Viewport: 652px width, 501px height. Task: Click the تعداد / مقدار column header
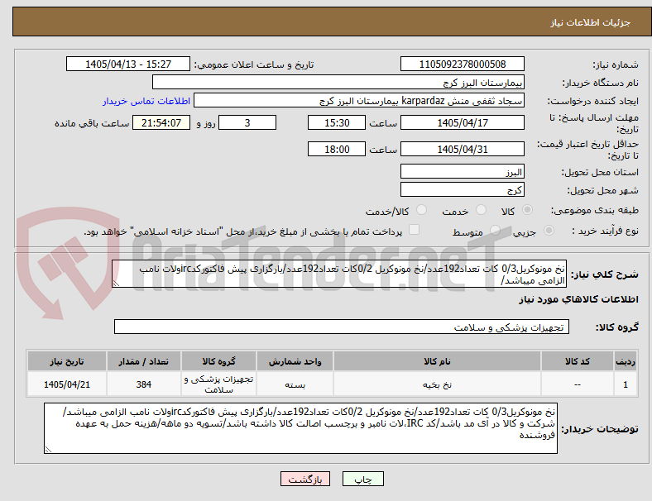(x=143, y=361)
